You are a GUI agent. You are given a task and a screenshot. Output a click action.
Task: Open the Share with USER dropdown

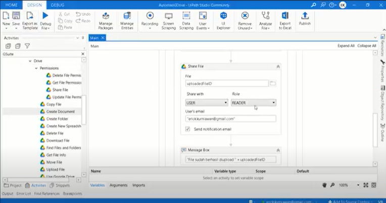(207, 103)
